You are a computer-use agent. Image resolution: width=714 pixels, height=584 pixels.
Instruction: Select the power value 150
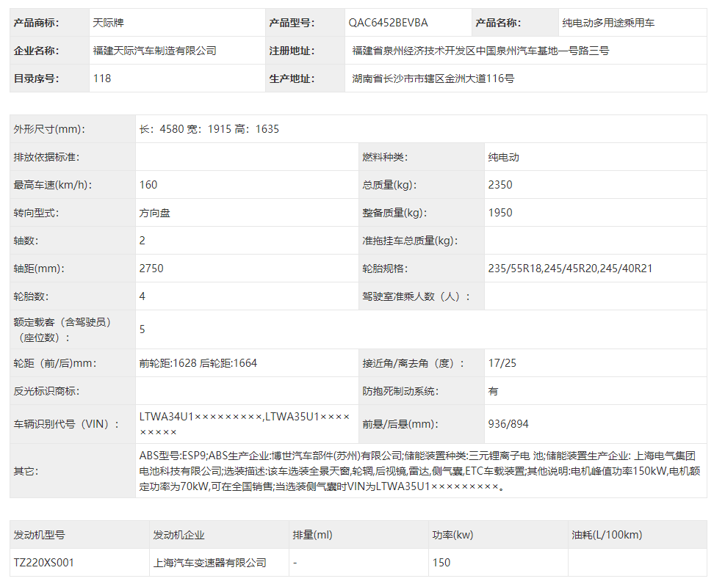(x=441, y=563)
